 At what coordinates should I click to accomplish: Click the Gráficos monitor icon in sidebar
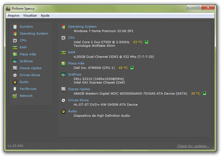coord(15,61)
